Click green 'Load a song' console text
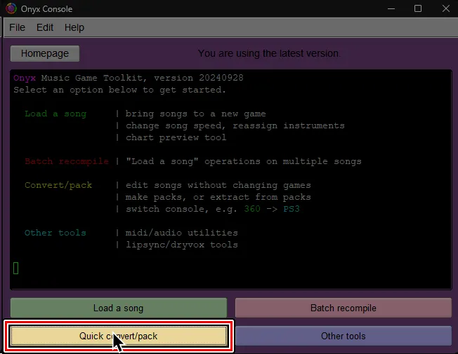Viewport: 458px width, 354px height. point(55,114)
